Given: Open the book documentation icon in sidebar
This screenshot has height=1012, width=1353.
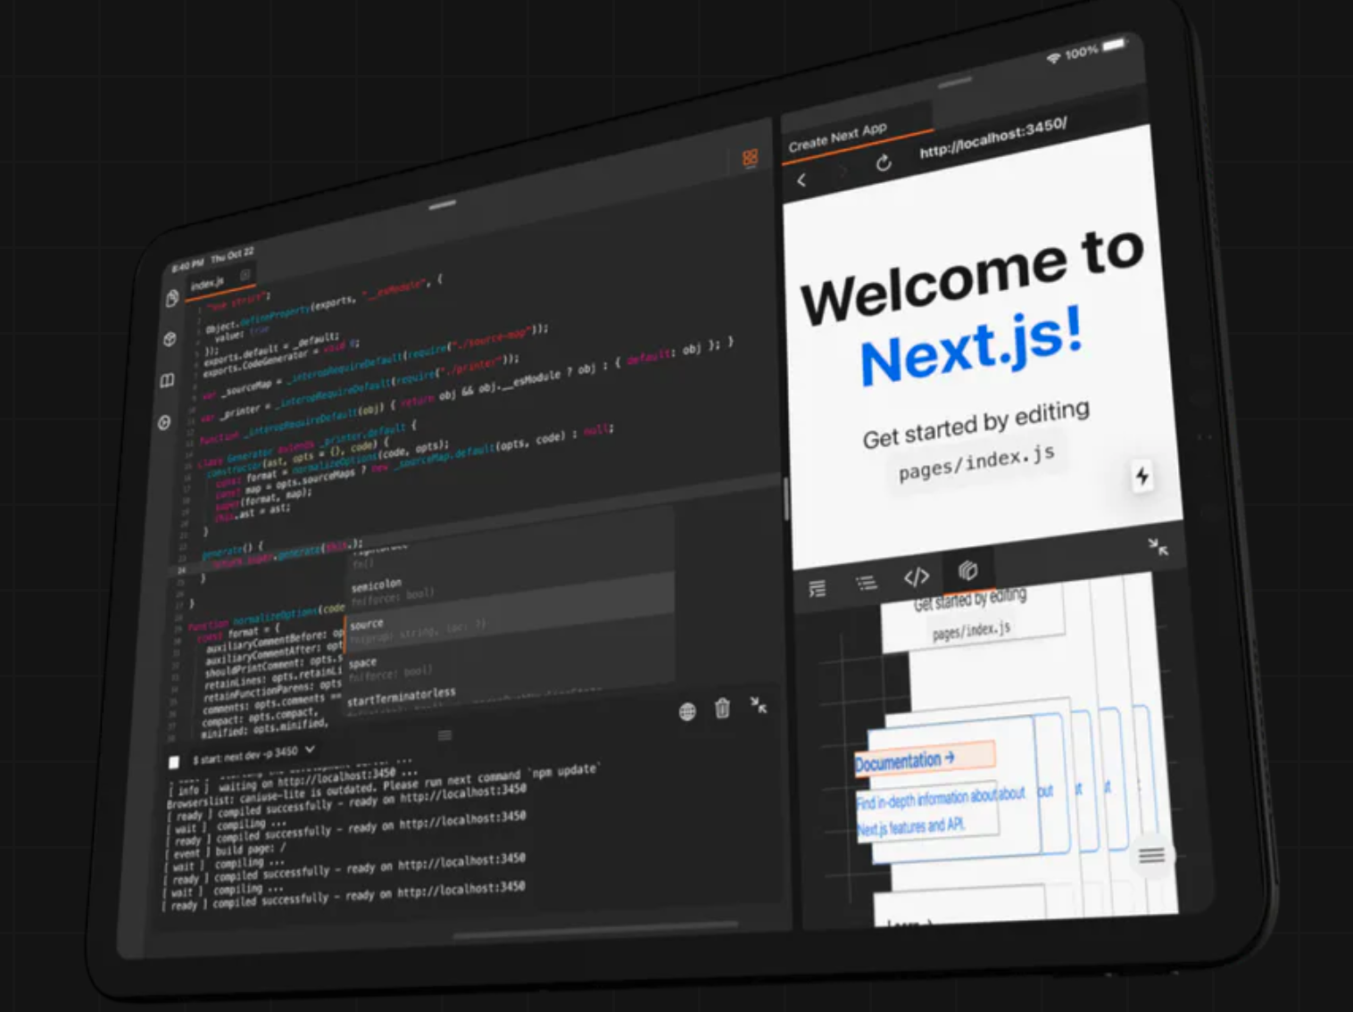Looking at the screenshot, I should 167,381.
